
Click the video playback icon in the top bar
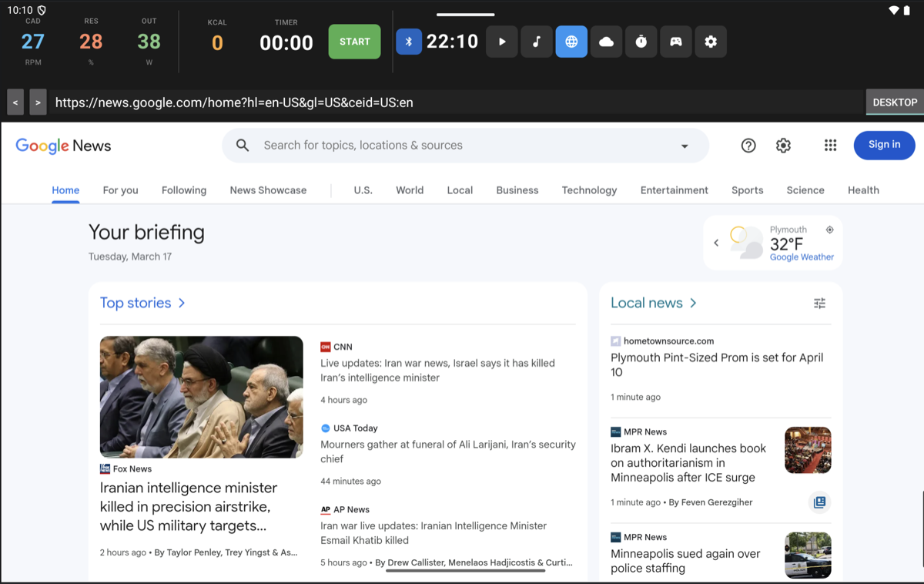pos(501,42)
